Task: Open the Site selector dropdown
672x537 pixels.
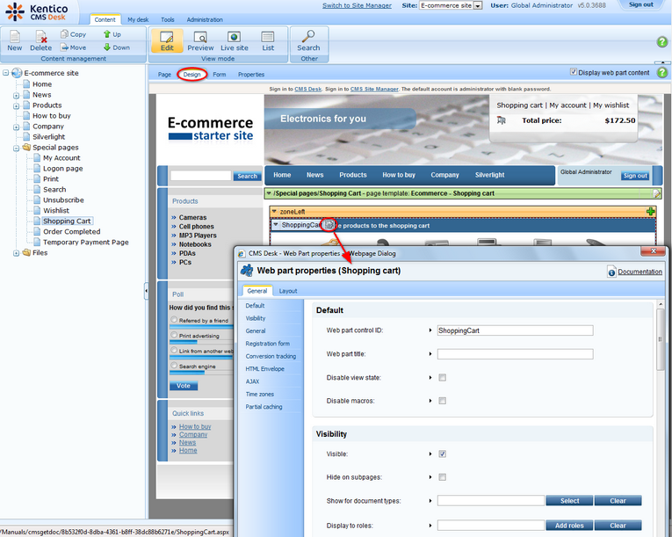Action: (478, 5)
